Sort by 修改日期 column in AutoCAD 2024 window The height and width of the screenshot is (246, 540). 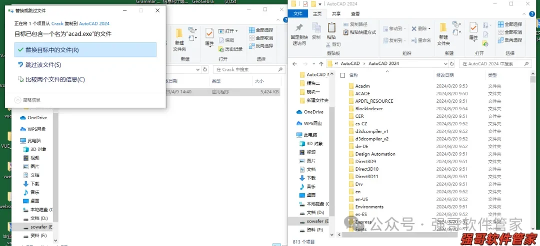tap(445, 75)
